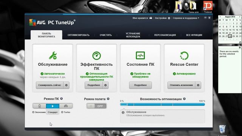Click 'There are no events' text in gadget

[x=229, y=54]
